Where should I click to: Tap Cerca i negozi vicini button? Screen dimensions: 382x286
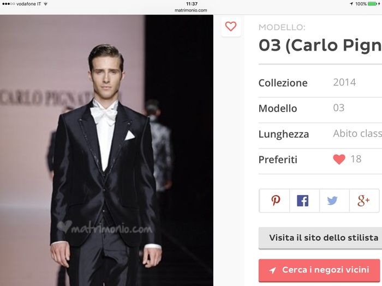pyautogui.click(x=319, y=270)
